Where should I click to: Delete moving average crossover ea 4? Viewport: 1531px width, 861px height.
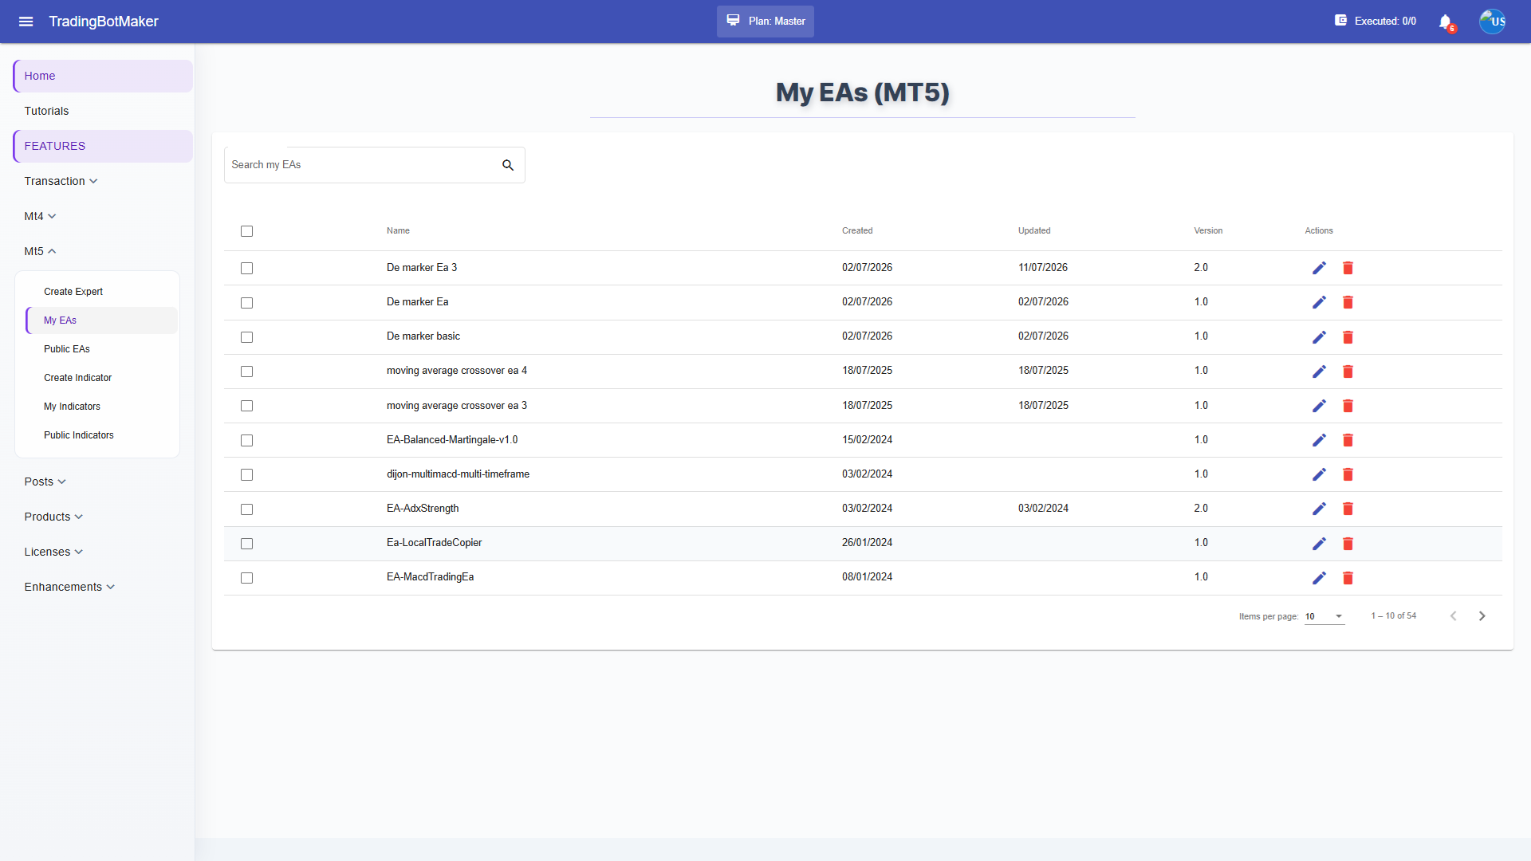click(x=1348, y=372)
